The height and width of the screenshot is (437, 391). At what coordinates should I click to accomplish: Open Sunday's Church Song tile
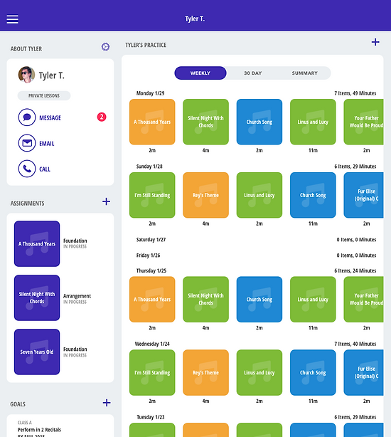313,195
